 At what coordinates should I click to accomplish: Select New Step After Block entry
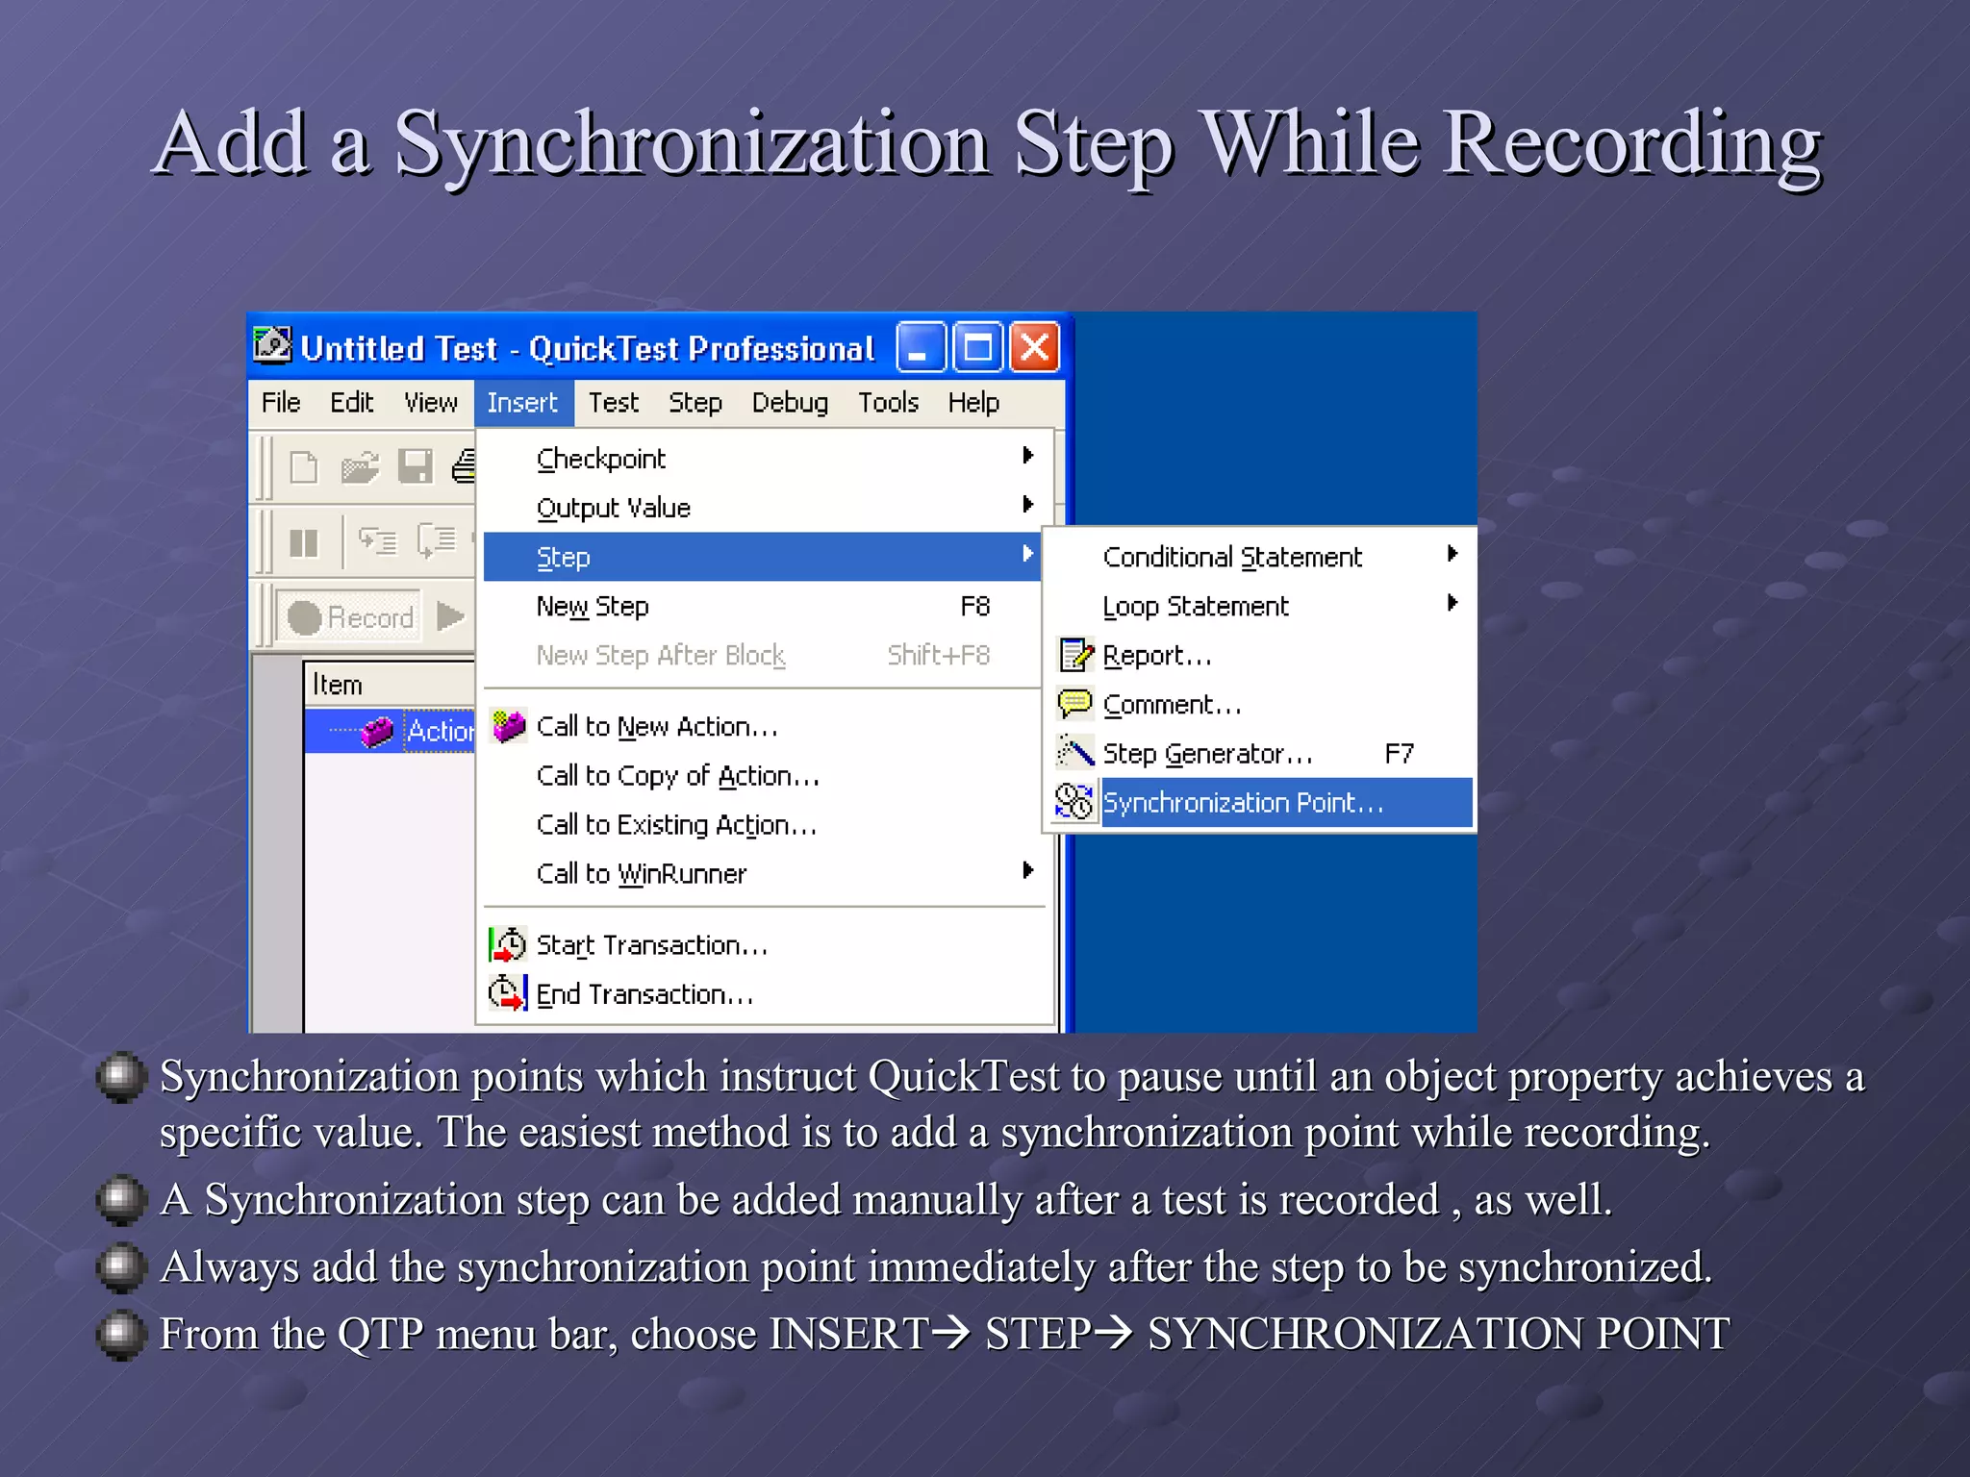pyautogui.click(x=762, y=655)
